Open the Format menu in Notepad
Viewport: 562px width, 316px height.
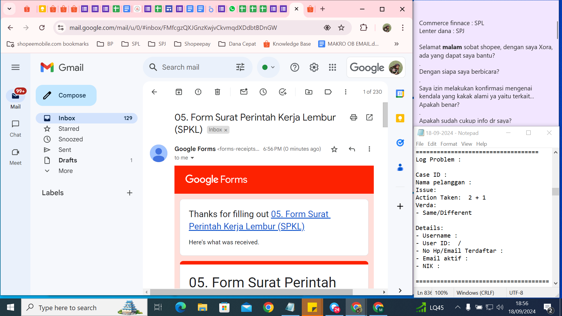tap(448, 144)
